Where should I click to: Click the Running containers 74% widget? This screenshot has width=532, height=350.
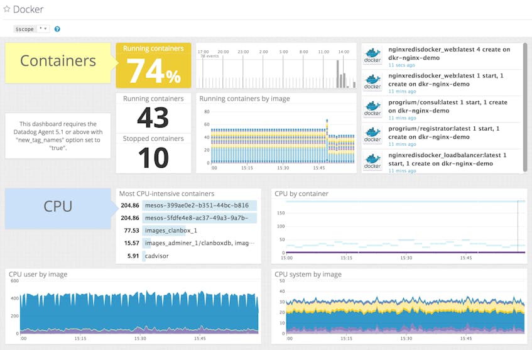(153, 65)
